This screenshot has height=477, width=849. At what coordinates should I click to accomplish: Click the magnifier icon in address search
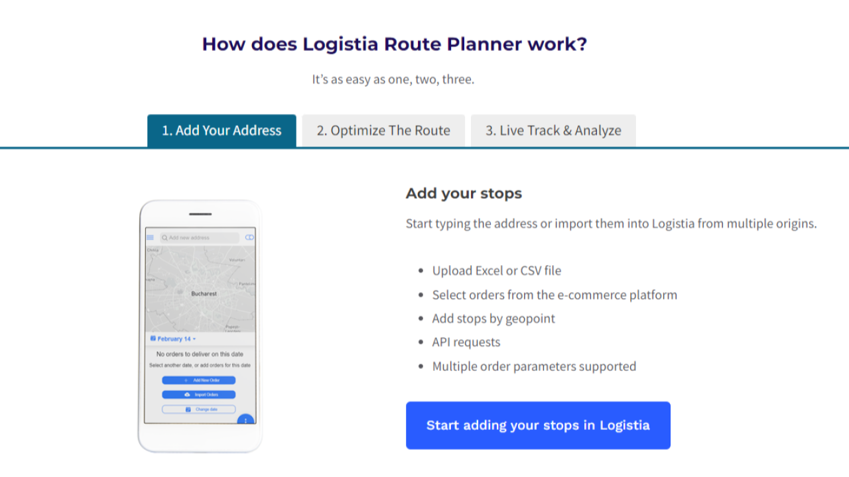[164, 237]
